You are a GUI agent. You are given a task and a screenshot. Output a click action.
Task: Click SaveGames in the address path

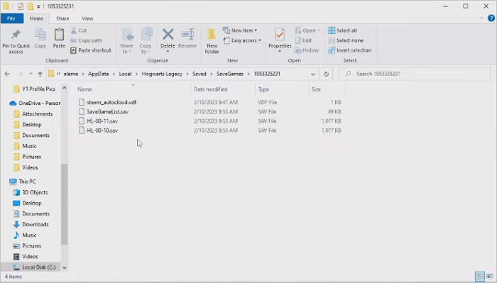pos(230,74)
